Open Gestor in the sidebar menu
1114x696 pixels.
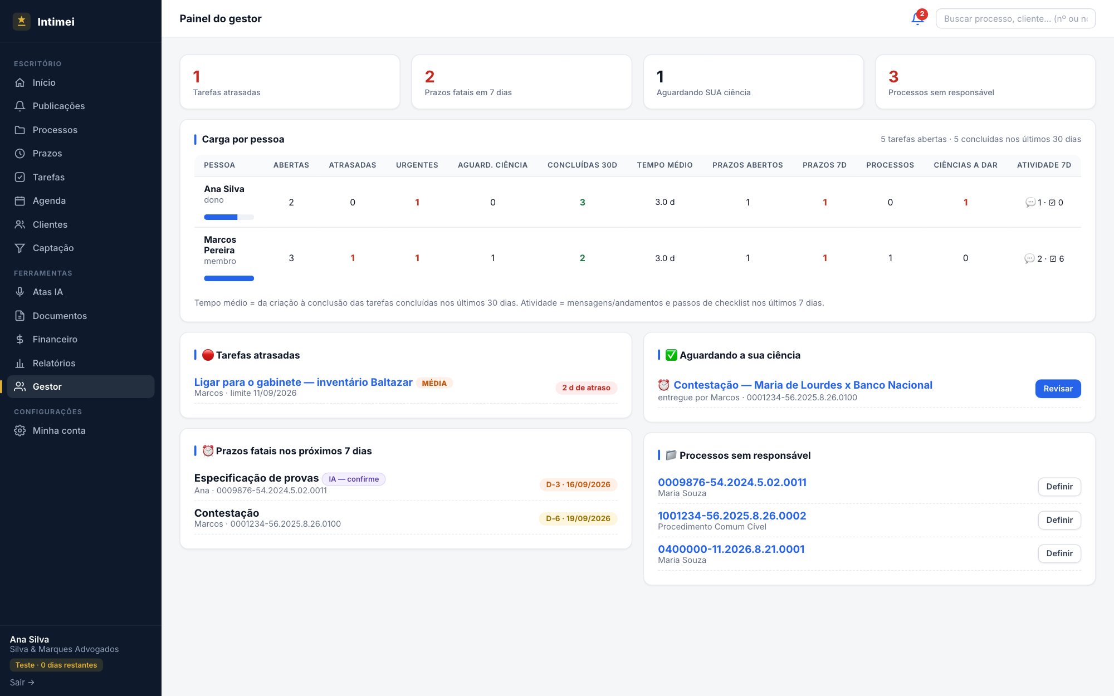(81, 386)
